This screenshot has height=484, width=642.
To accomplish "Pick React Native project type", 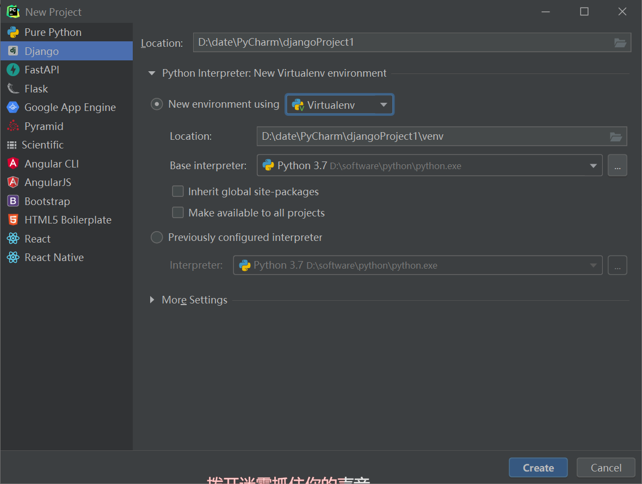I will coord(66,257).
